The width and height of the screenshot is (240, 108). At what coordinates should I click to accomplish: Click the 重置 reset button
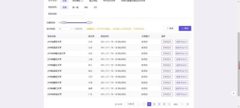tap(170, 28)
